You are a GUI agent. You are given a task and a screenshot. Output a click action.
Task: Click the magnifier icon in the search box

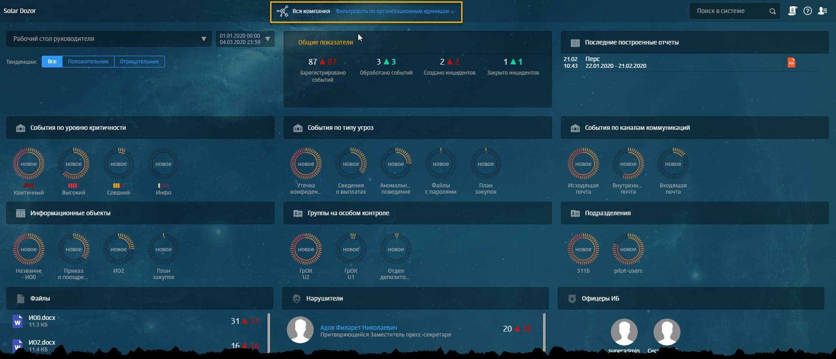tap(772, 11)
